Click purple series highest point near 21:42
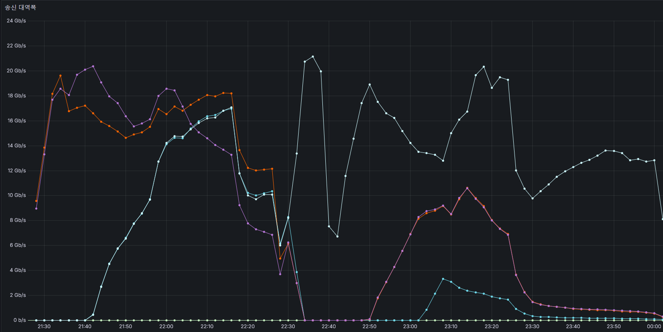The height and width of the screenshot is (332, 663). (x=93, y=66)
